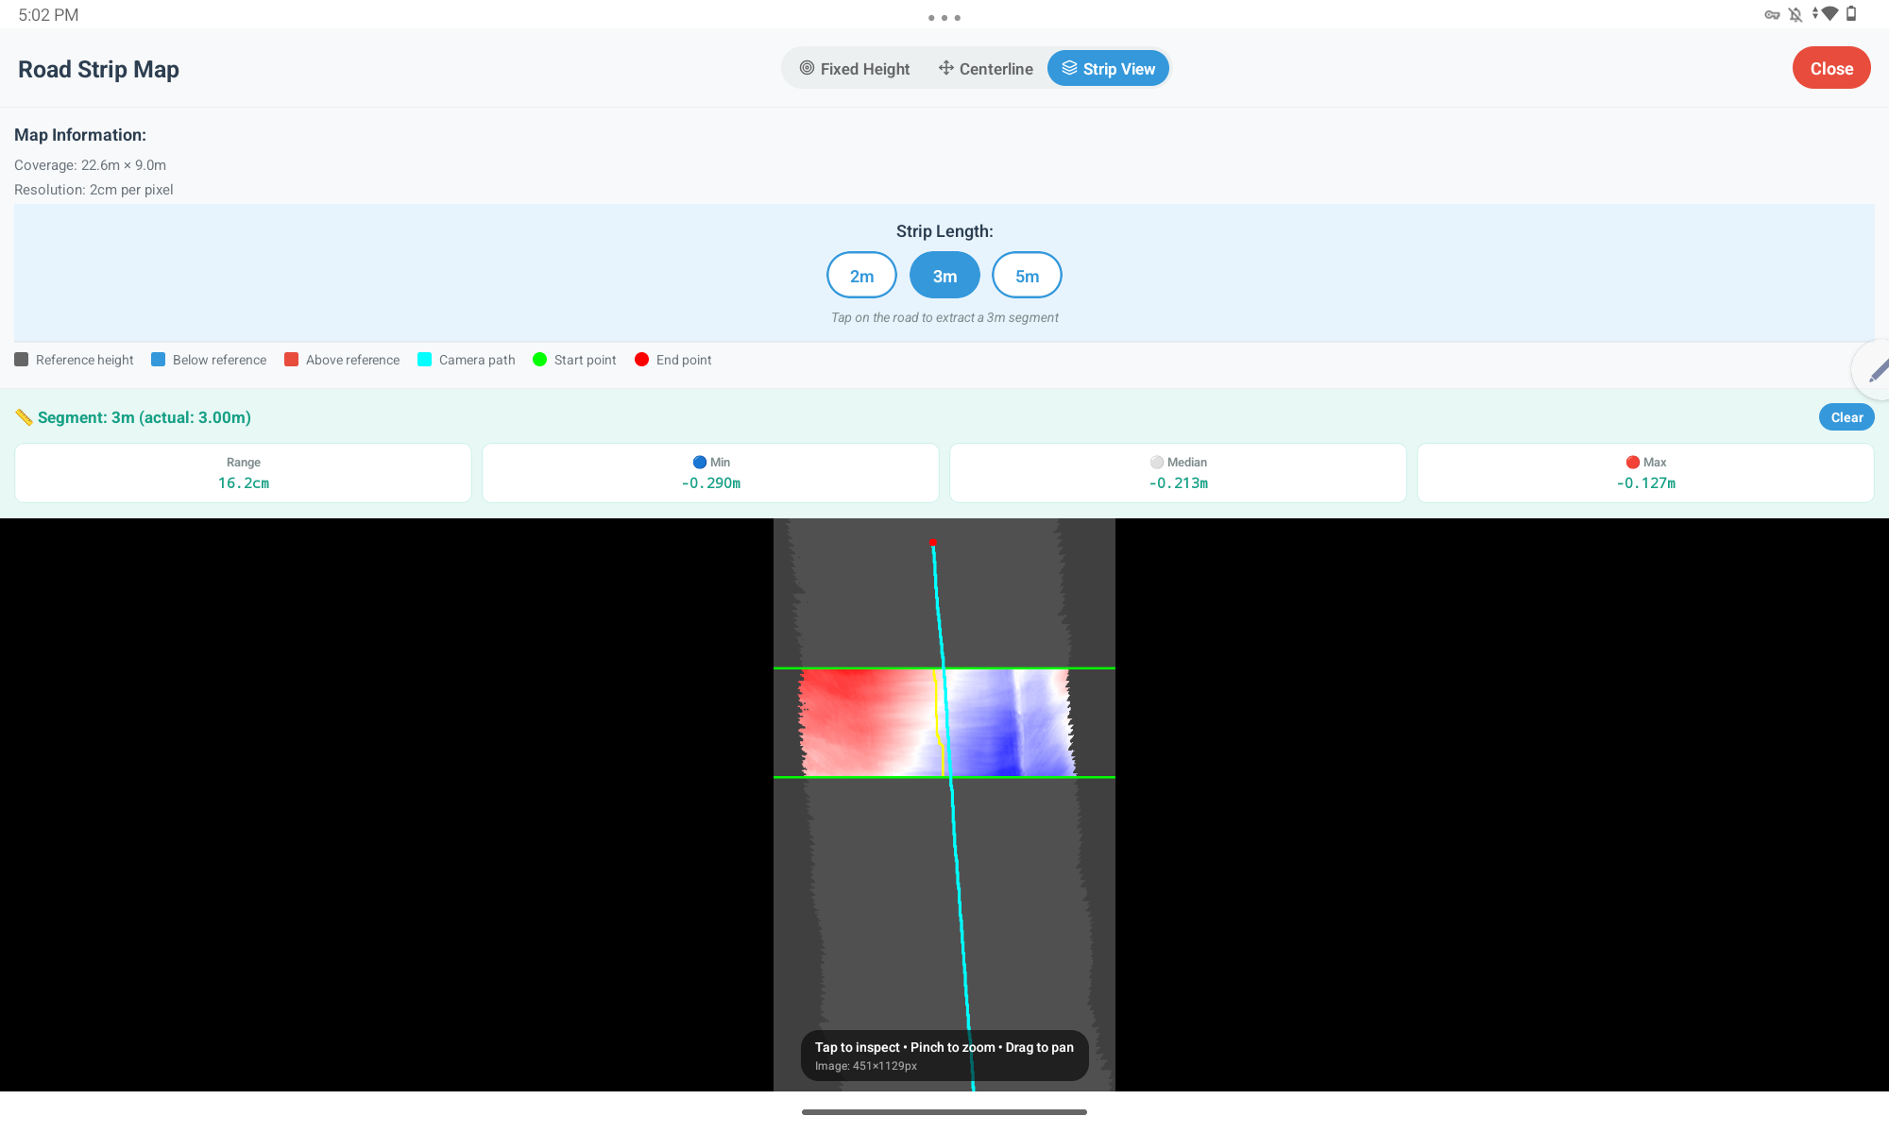This screenshot has width=1889, height=1133.
Task: Click the Centerline crosshair icon
Action: pos(945,68)
